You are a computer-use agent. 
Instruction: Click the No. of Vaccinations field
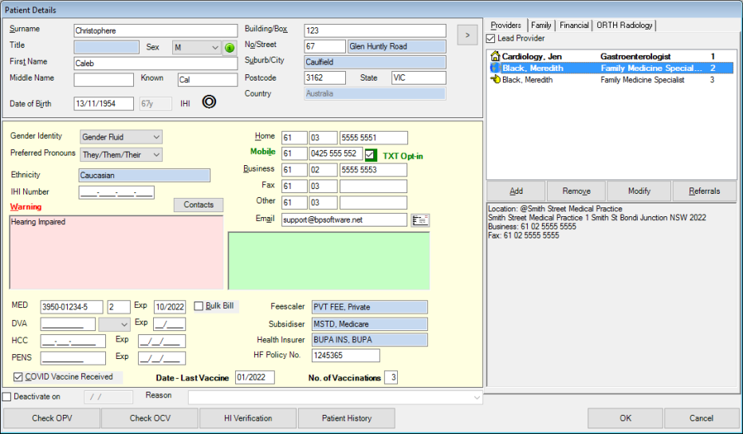[x=391, y=377]
